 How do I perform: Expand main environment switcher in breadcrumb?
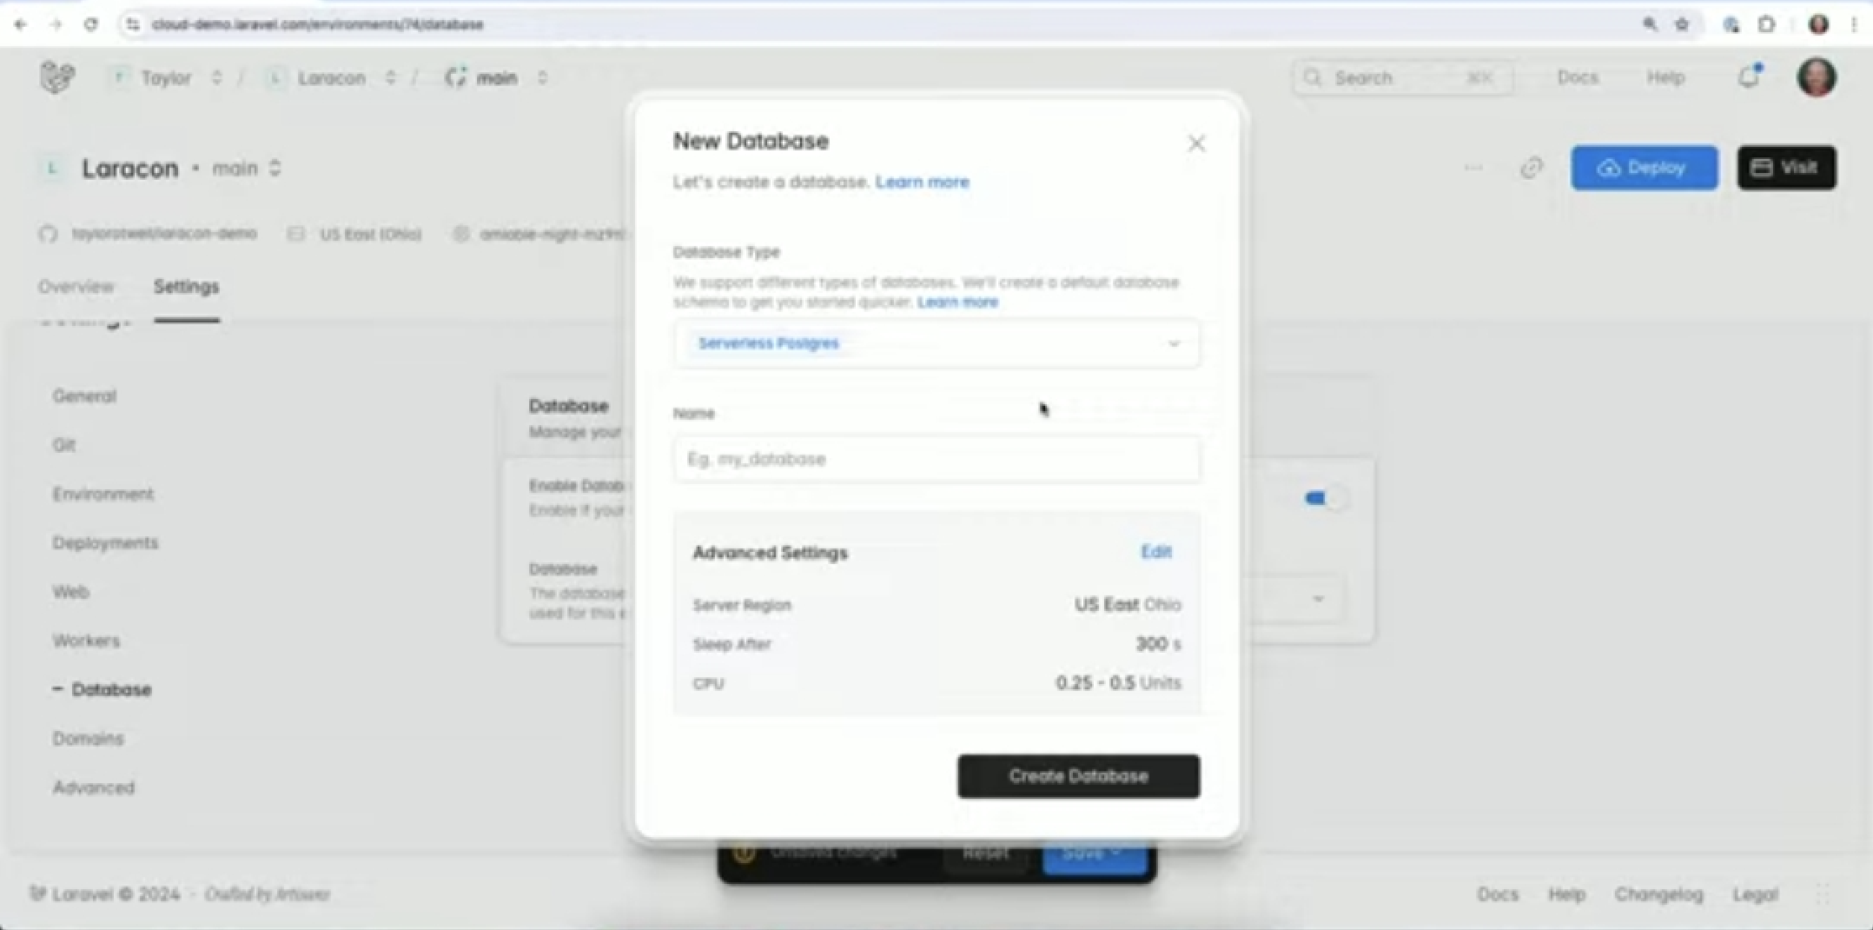tap(542, 77)
